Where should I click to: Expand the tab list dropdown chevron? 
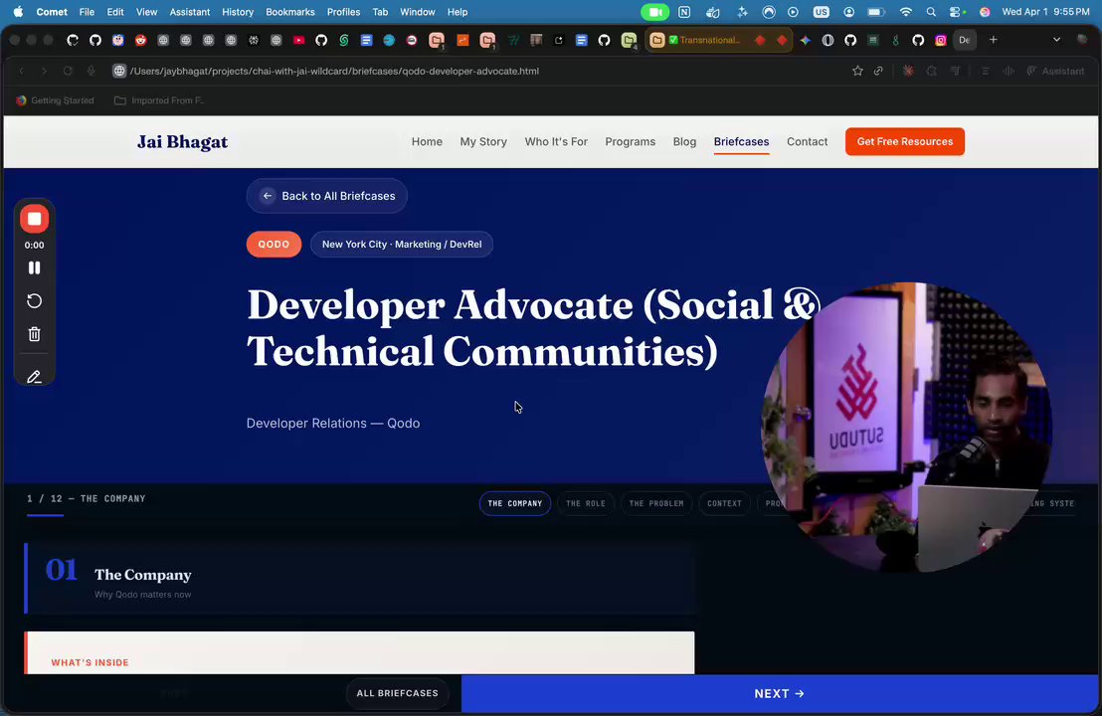1056,40
